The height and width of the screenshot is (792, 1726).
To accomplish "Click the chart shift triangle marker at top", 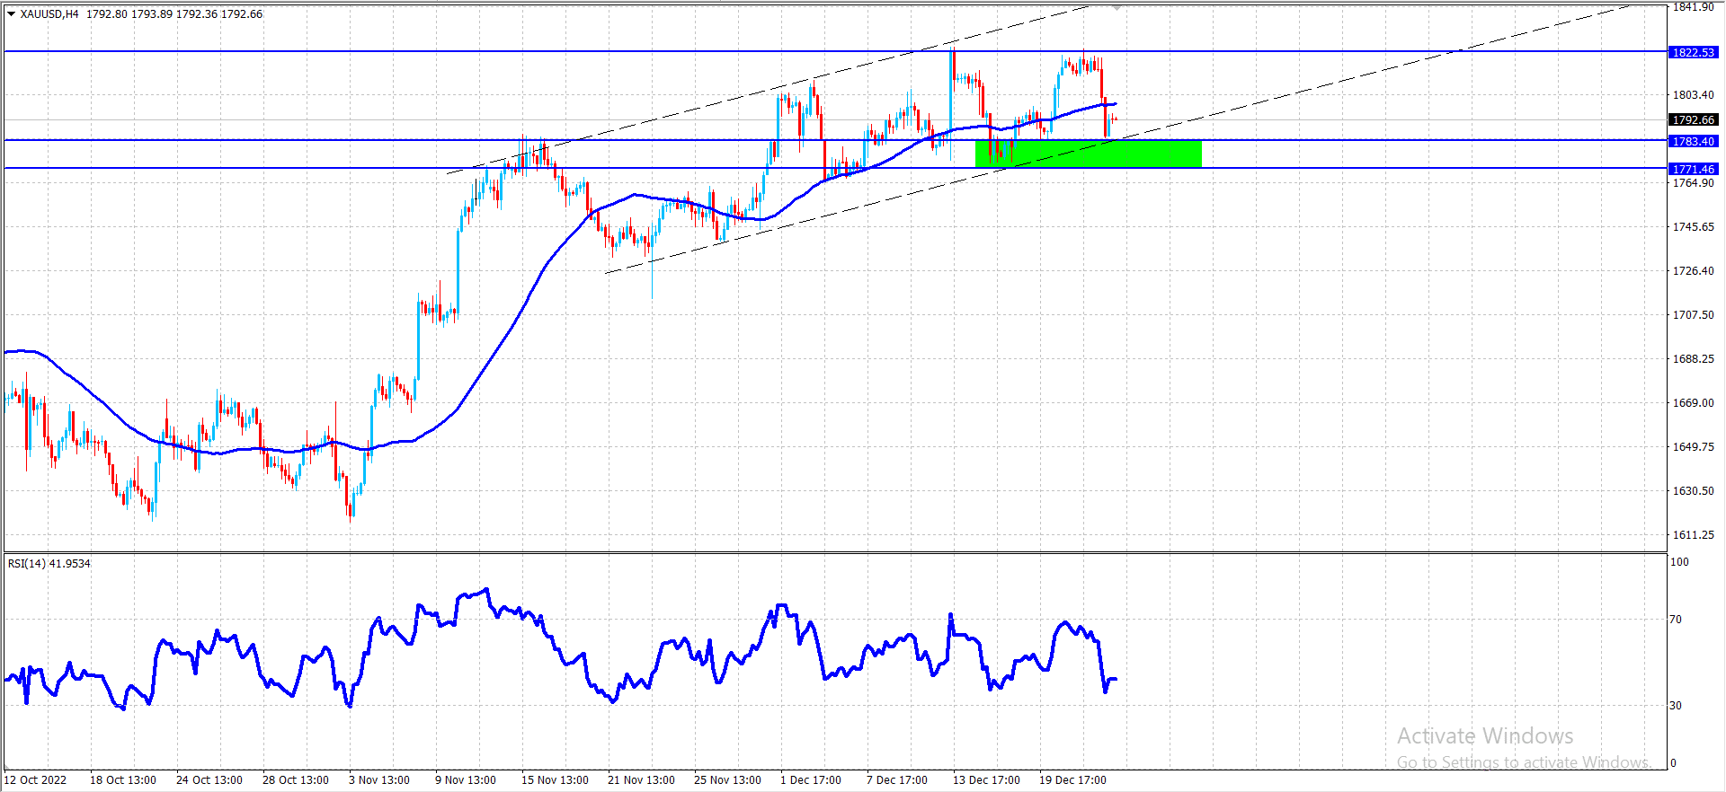I will 1117,7.
